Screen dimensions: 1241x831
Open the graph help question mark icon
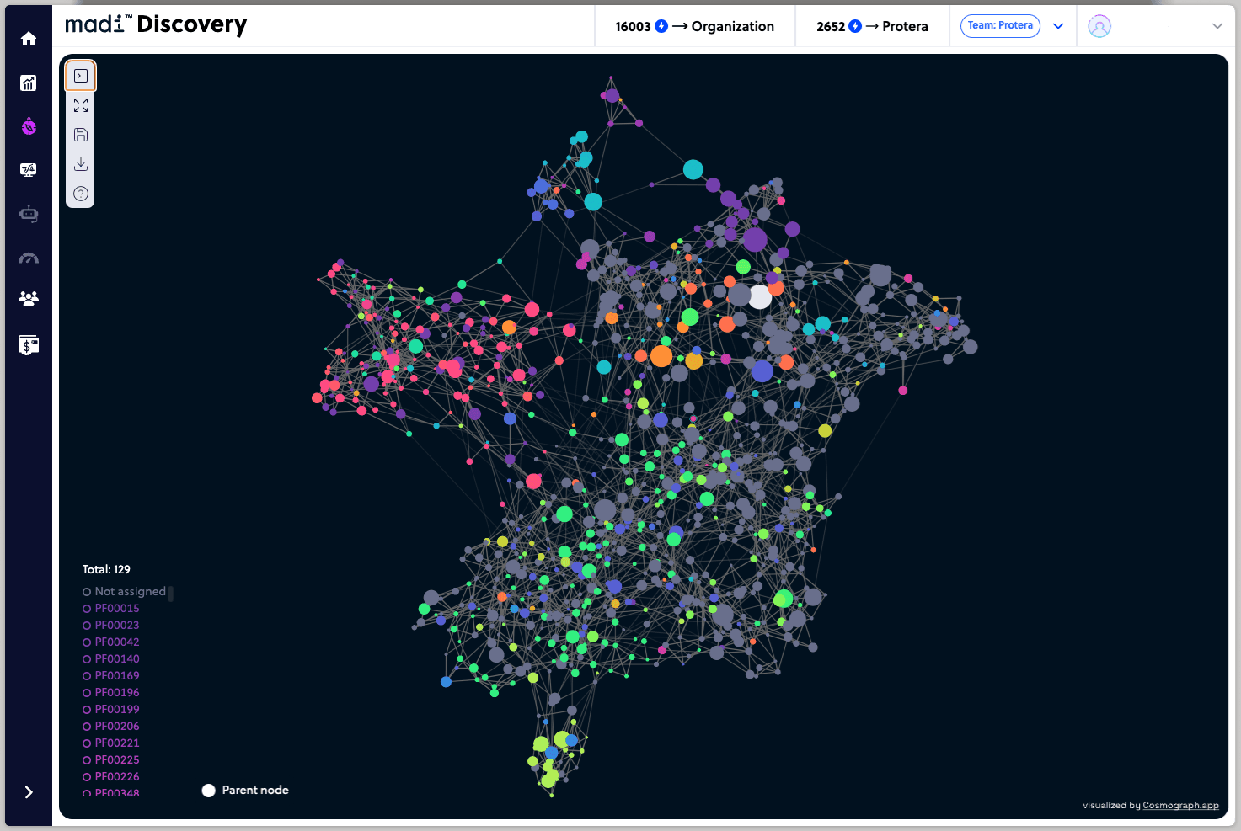pyautogui.click(x=81, y=194)
